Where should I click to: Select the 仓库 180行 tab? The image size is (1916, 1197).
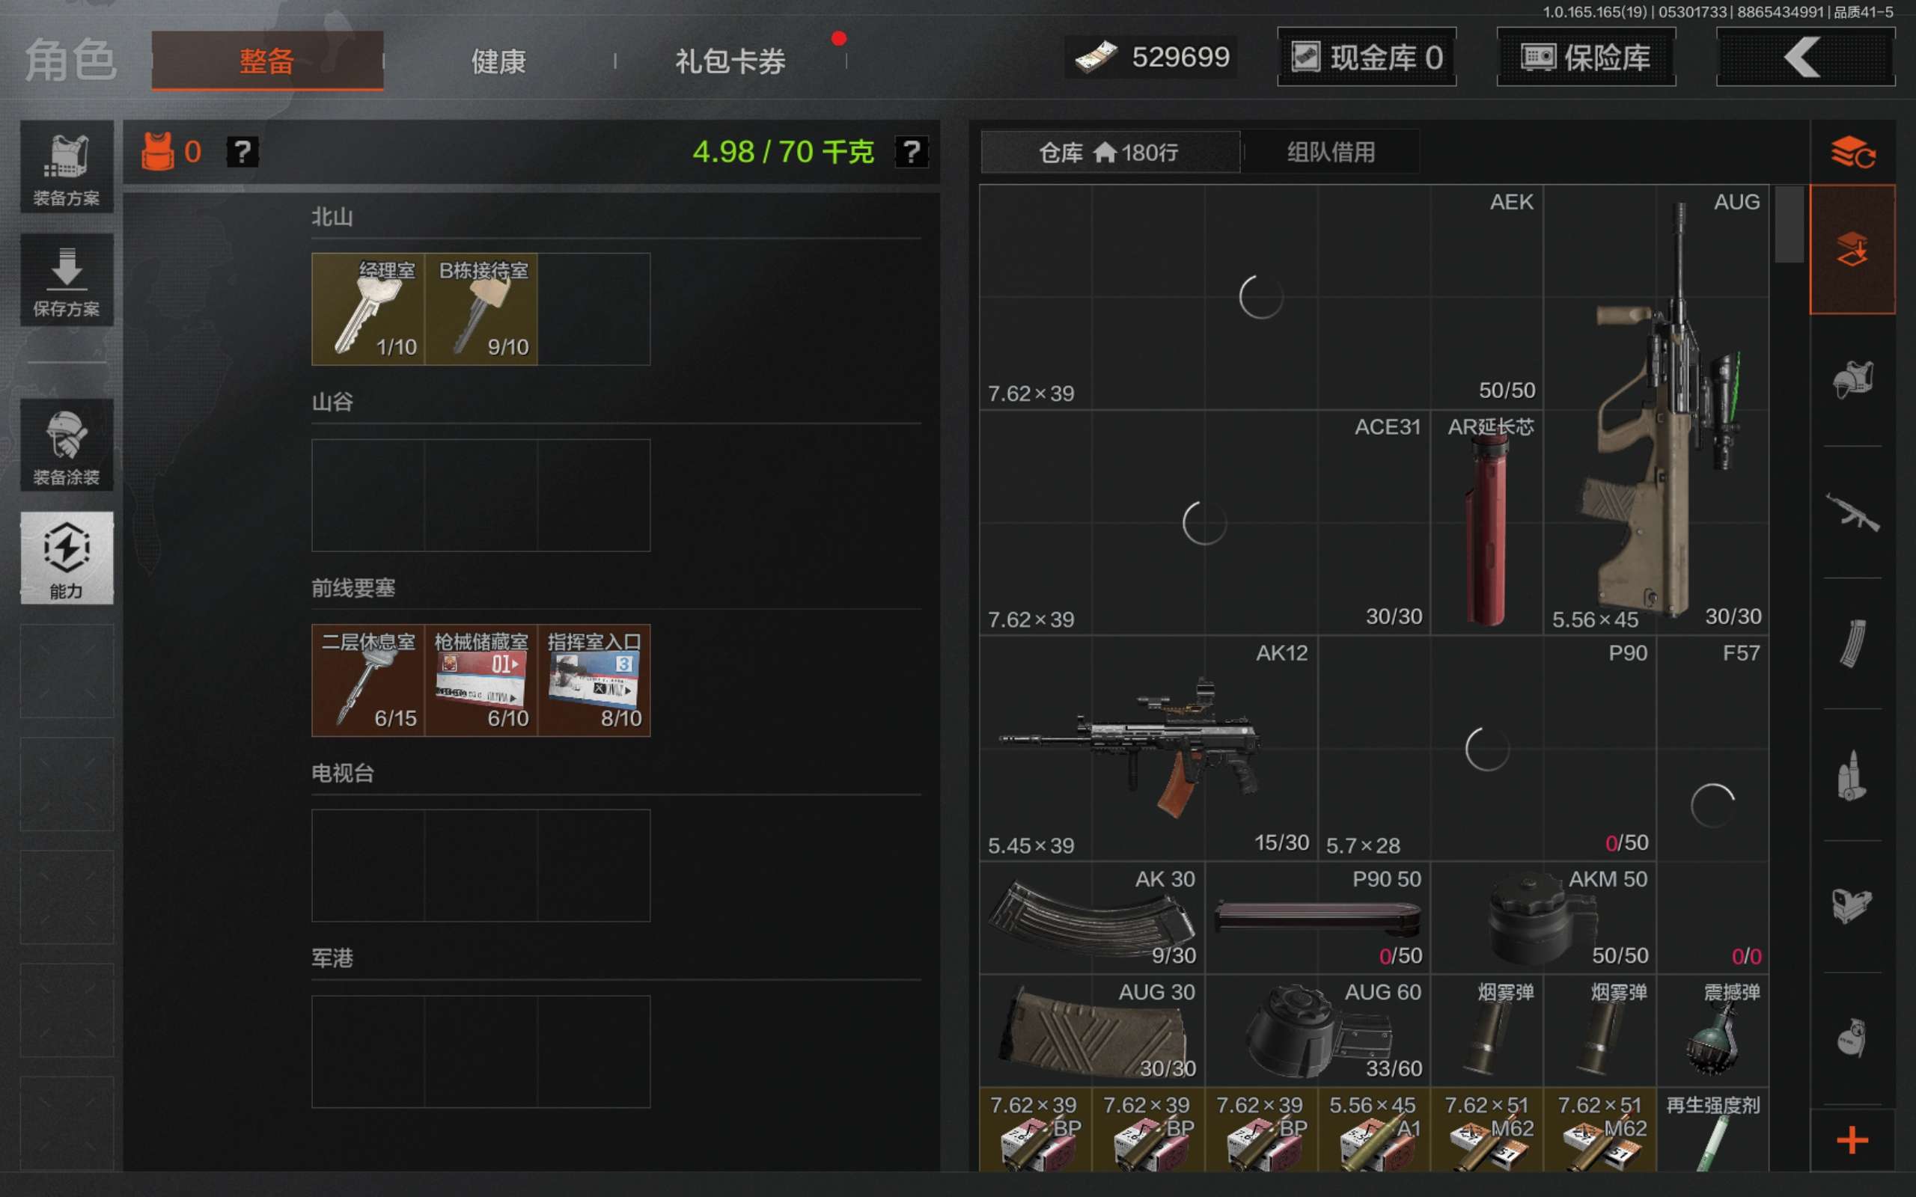click(1110, 152)
